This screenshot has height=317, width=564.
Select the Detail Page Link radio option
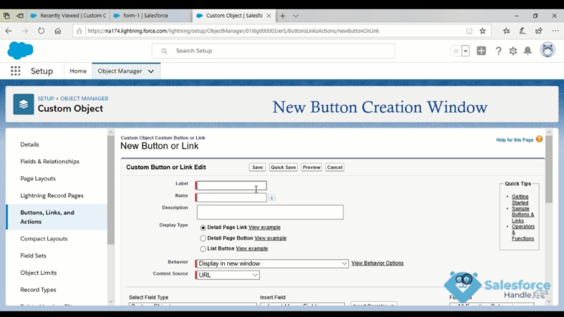(x=203, y=228)
